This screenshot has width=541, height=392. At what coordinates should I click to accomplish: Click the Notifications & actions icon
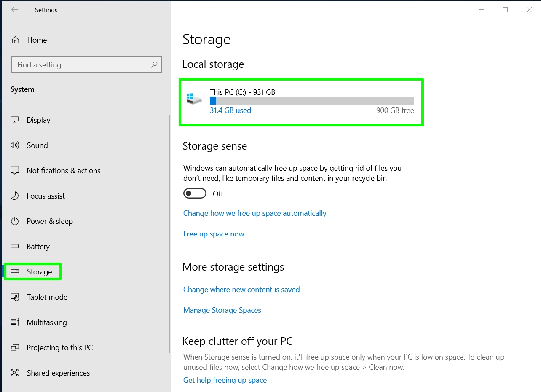pyautogui.click(x=15, y=170)
